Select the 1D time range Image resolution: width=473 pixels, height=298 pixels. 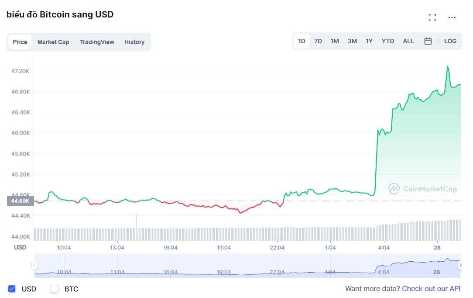point(301,41)
